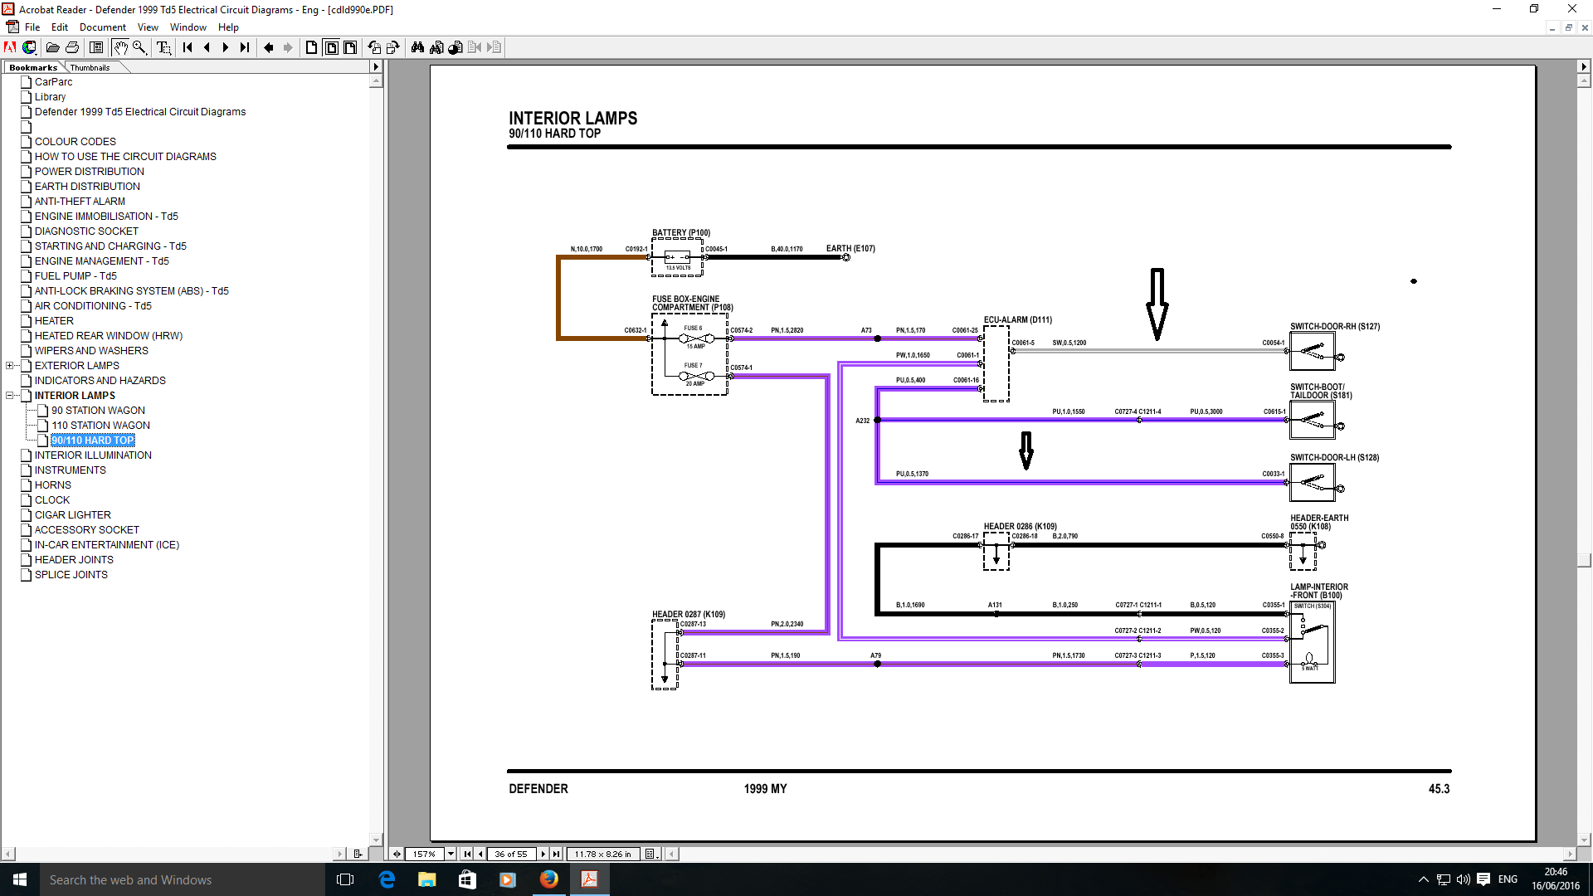Select the 90/110 HARD TOP bookmark
This screenshot has width=1593, height=896.
[x=92, y=440]
